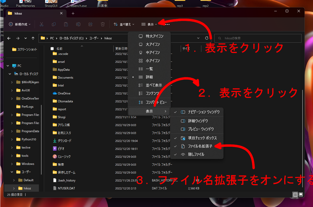The height and width of the screenshot is (207, 313).
Task: Collapse the ユーザー tree node
Action: tap(12, 172)
